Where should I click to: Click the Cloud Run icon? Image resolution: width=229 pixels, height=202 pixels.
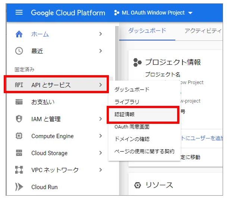click(19, 187)
